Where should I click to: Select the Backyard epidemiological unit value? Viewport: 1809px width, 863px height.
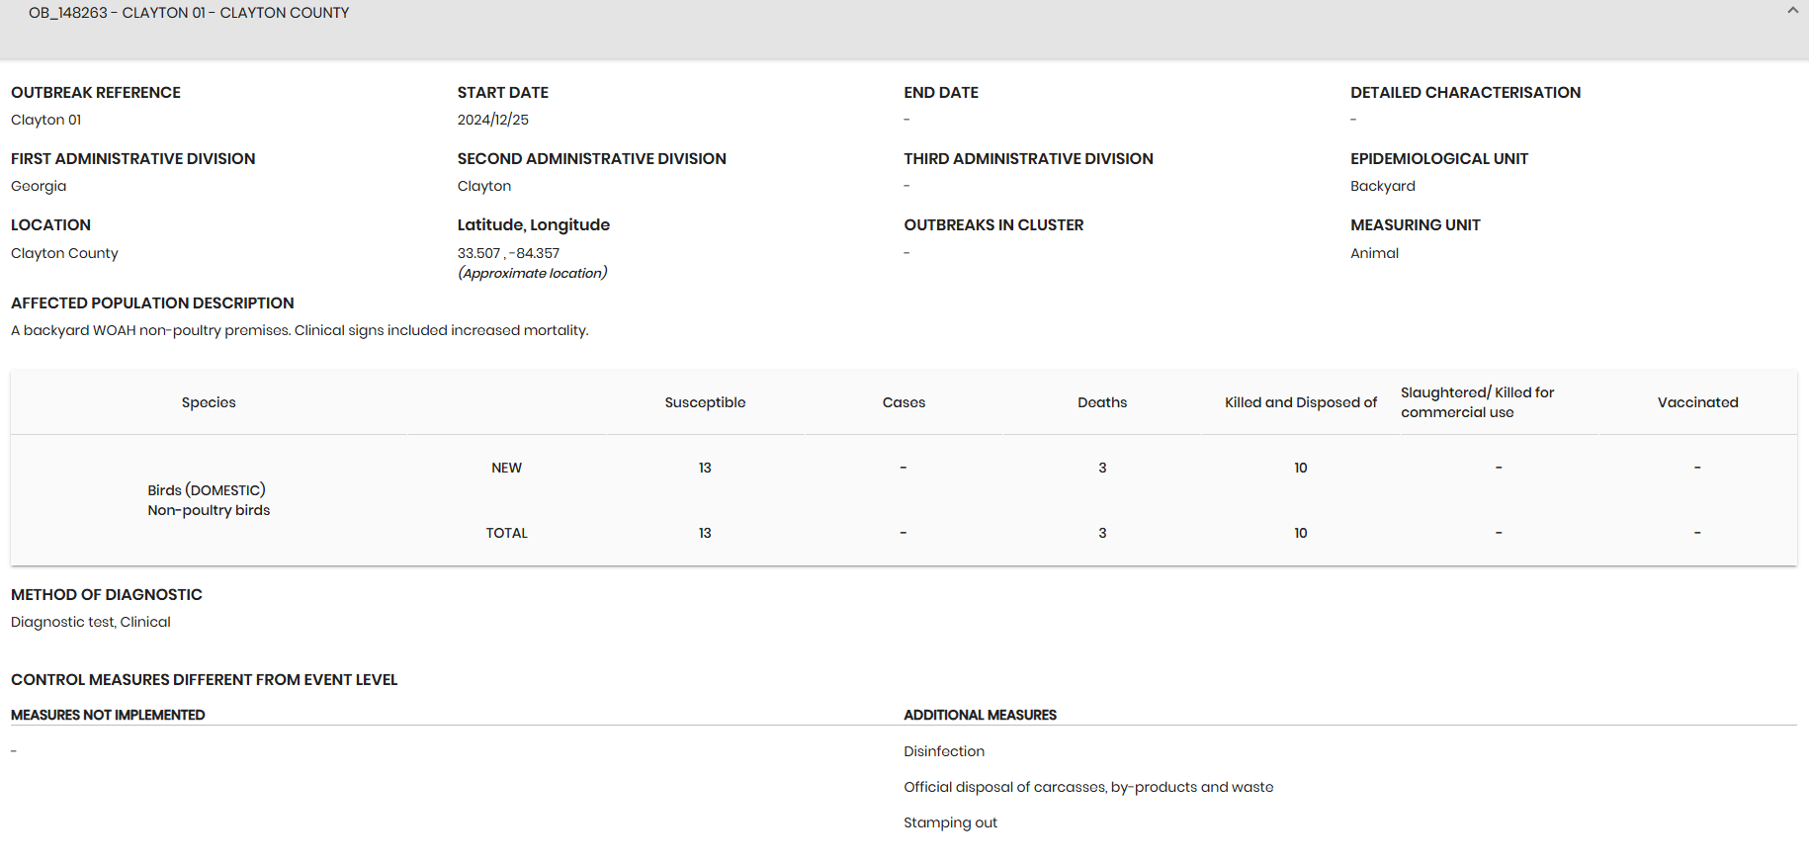point(1382,186)
